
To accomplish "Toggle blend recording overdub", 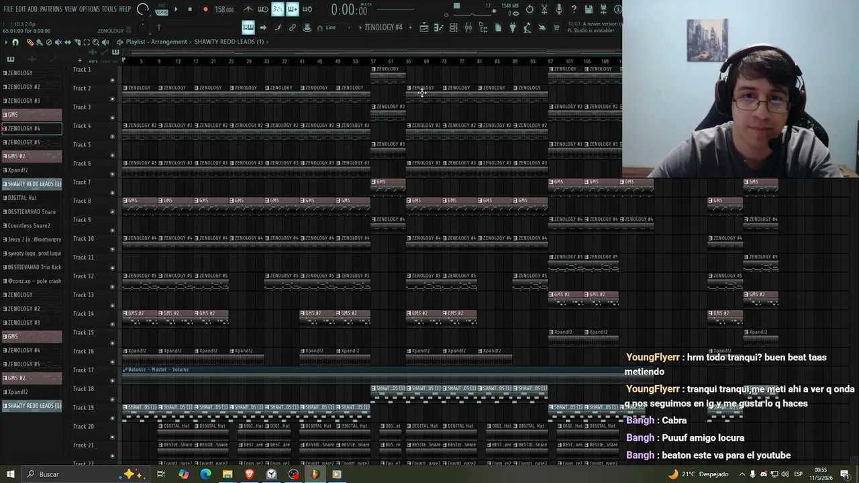I will pyautogui.click(x=293, y=9).
